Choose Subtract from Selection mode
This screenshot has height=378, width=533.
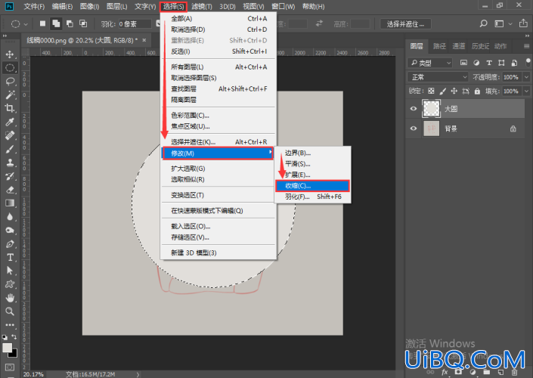[x=70, y=23]
